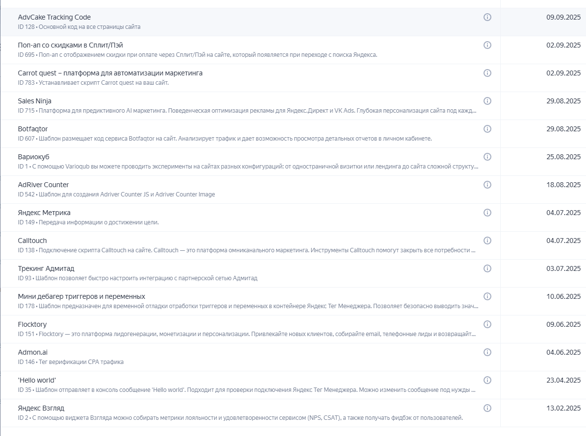This screenshot has width=586, height=436.
Task: Click the 13.02.2025 date for Яндекс Взгляд
Action: [x=563, y=408]
